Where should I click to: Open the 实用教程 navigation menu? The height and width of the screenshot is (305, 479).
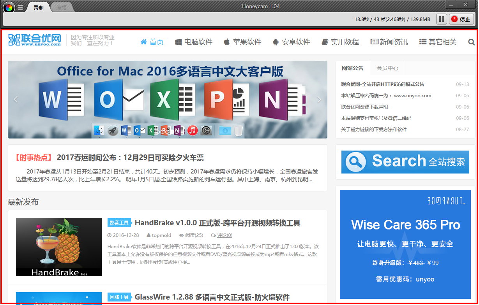340,42
